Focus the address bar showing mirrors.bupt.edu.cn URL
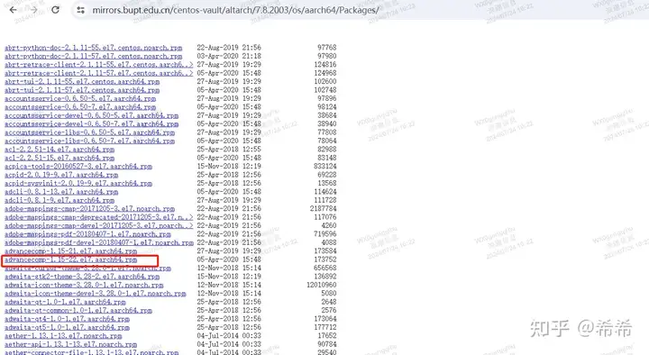This screenshot has width=649, height=355. coord(235,10)
